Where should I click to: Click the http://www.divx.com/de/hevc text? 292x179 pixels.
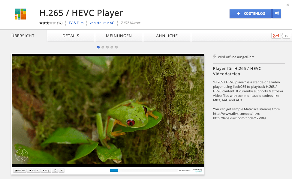tap(236, 114)
